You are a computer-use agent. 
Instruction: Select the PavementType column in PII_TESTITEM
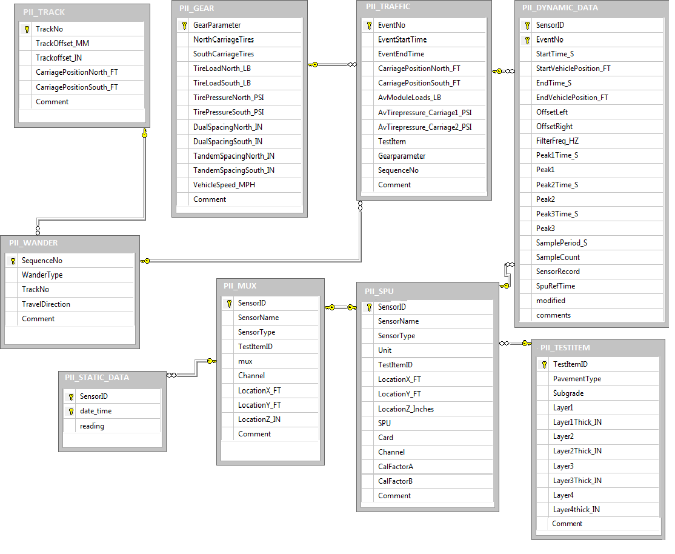pyautogui.click(x=577, y=379)
